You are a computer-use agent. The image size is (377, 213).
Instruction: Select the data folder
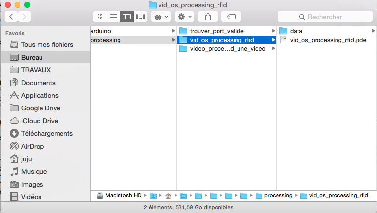(296, 31)
